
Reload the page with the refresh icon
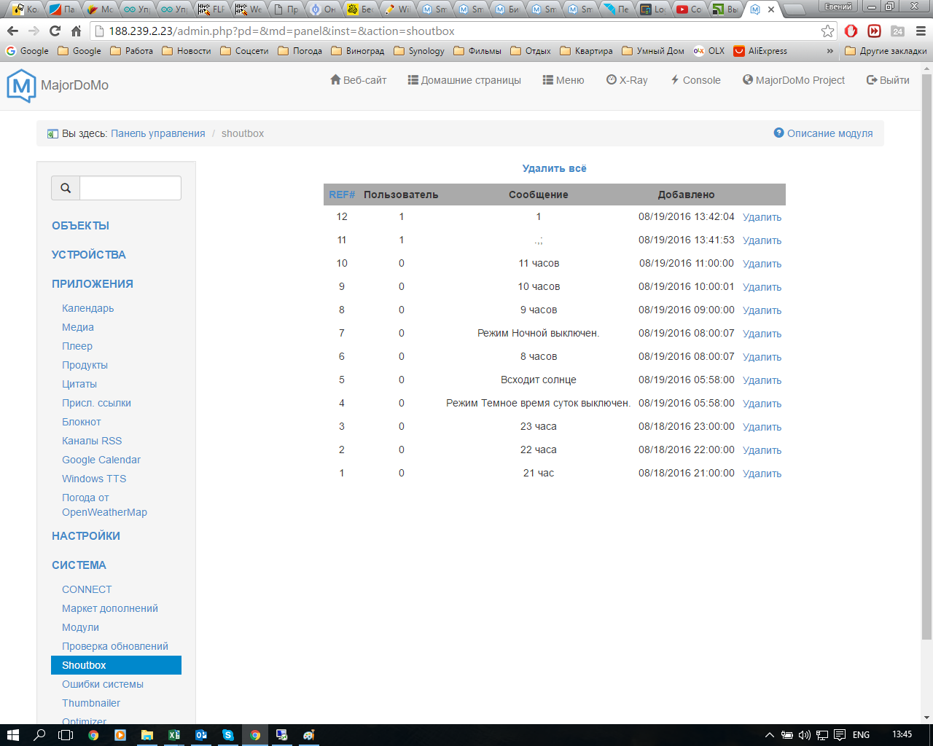click(x=55, y=31)
